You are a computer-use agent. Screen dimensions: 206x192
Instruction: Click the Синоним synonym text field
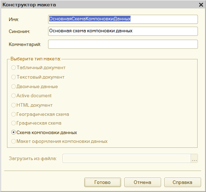(x=123, y=31)
